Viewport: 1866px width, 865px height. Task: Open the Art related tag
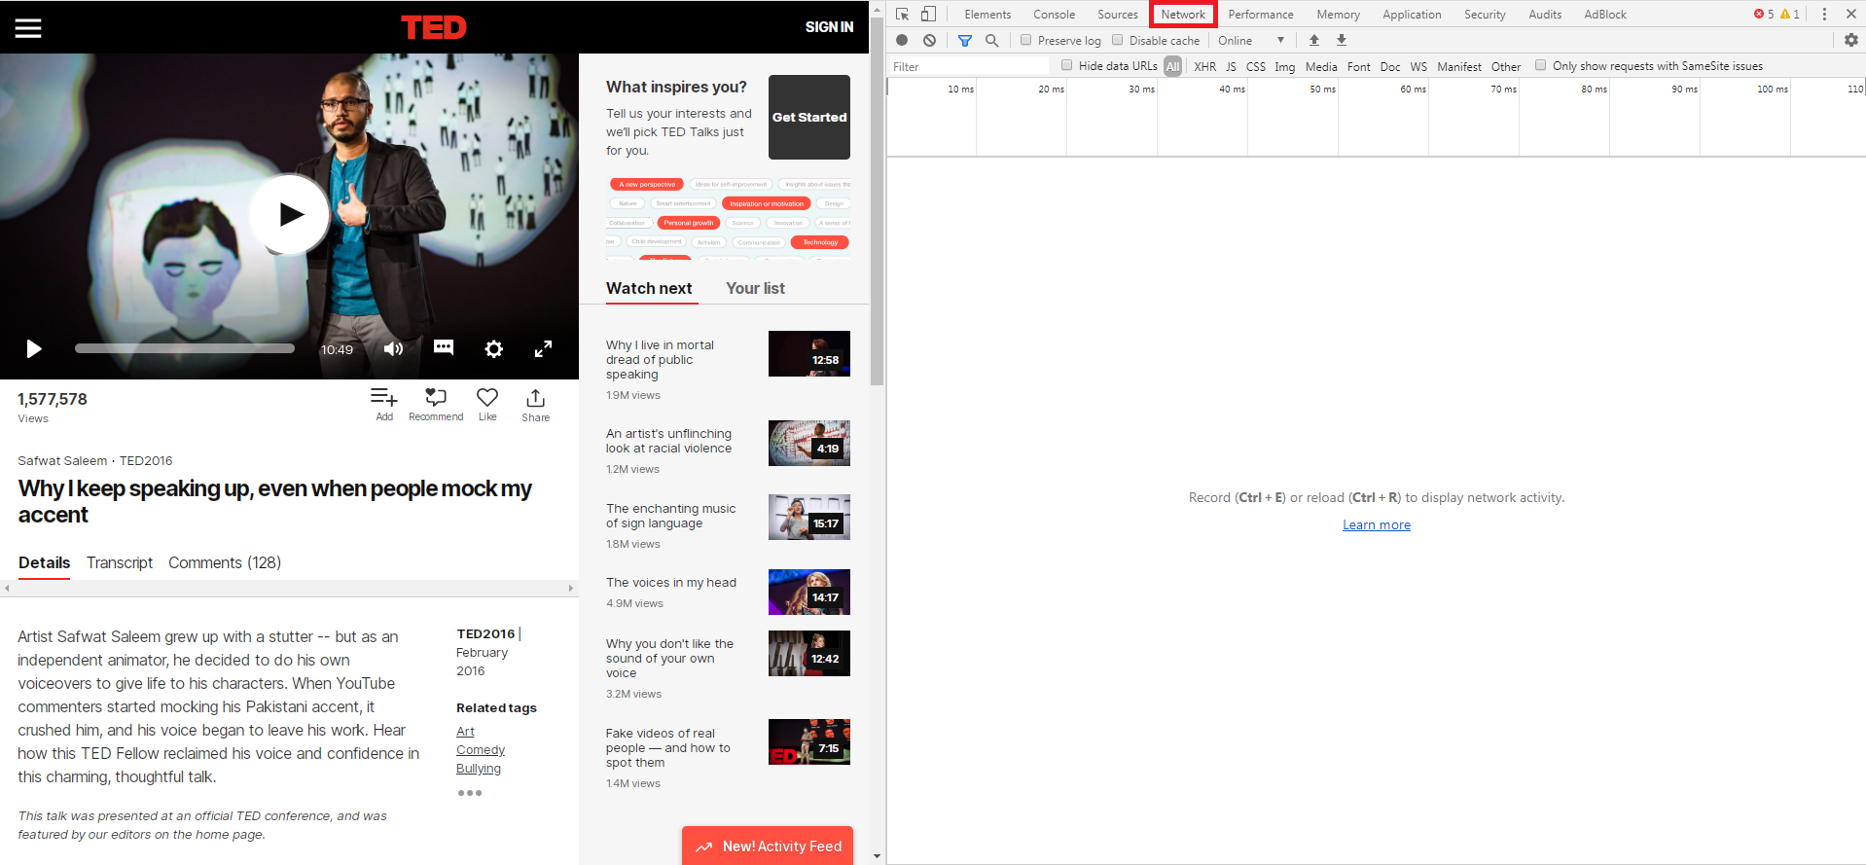tap(465, 732)
